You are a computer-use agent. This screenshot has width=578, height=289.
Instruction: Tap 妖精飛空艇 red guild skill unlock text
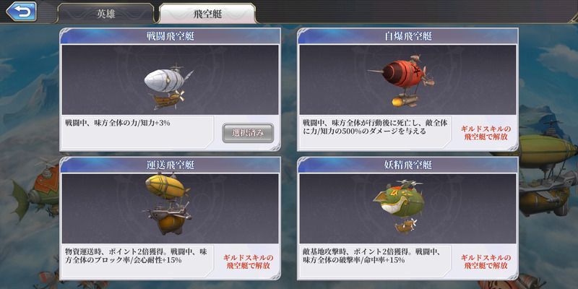click(486, 262)
